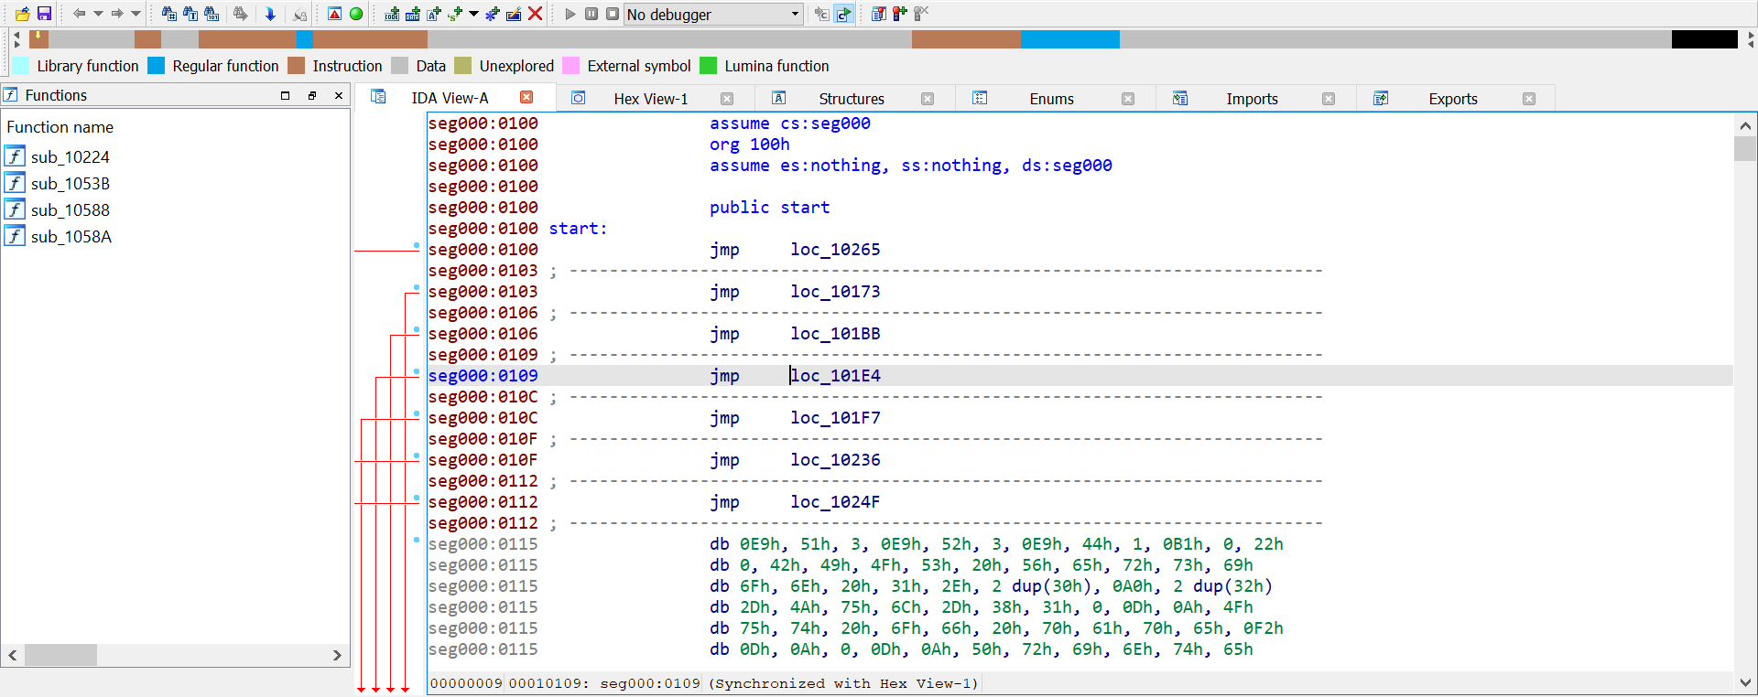Open the back navigation history dropdown arrow

(98, 14)
